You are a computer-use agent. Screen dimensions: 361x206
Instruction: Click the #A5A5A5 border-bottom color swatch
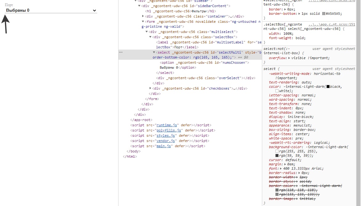click(323, 14)
